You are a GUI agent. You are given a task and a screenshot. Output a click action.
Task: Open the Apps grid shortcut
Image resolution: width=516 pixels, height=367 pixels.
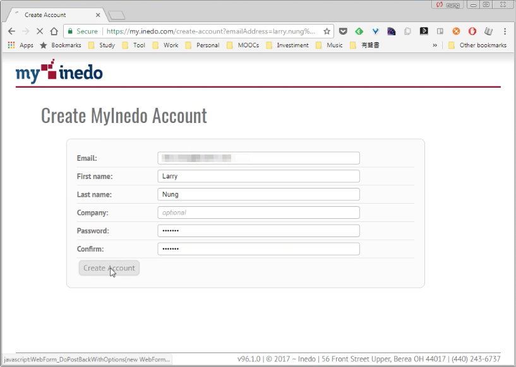point(20,45)
